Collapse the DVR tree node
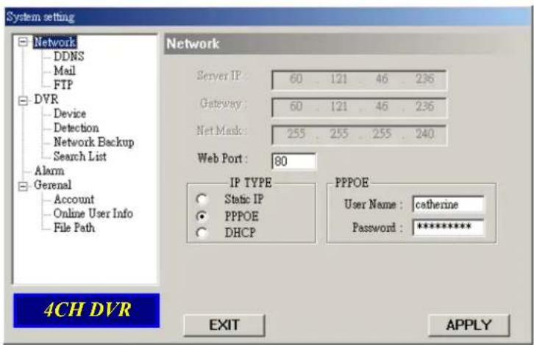Screen dimensions: 534x345 coord(23,101)
